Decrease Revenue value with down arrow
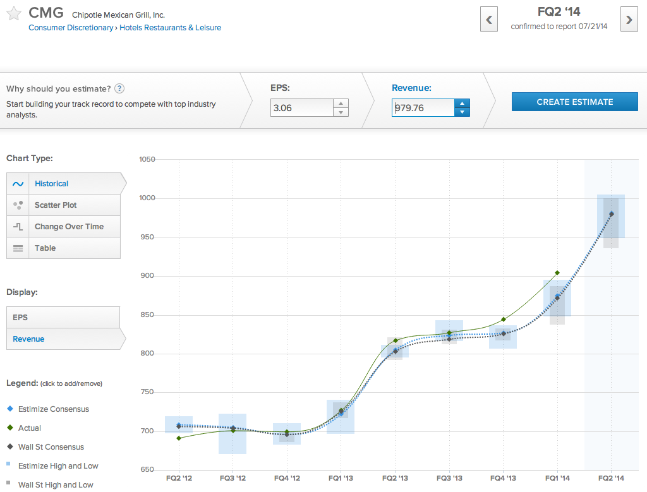 462,112
